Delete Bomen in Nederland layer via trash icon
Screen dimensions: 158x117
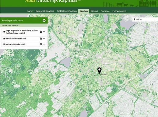pyautogui.click(x=41, y=44)
